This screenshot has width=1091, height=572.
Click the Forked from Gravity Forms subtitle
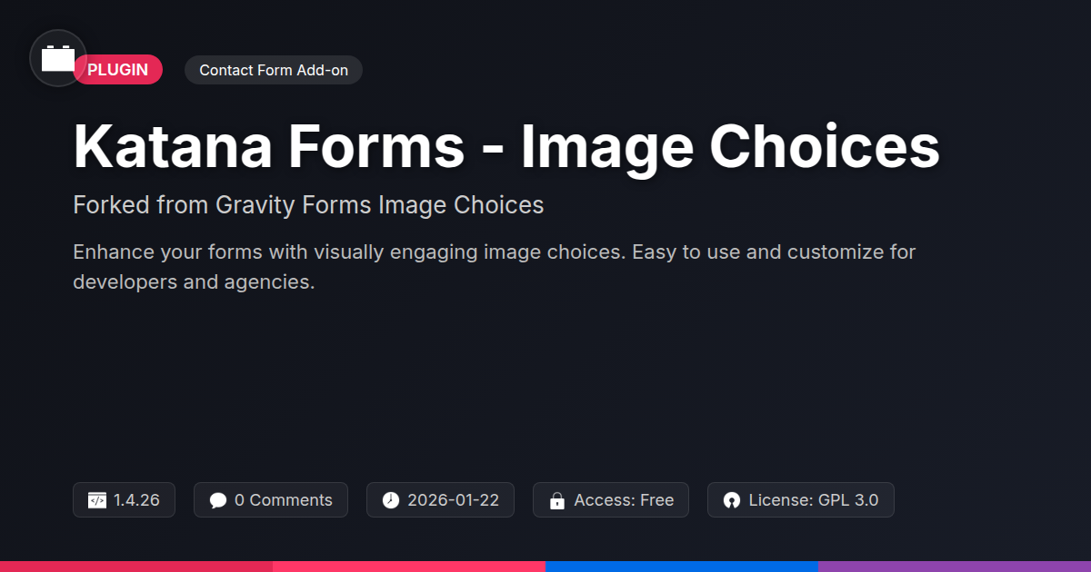(308, 205)
